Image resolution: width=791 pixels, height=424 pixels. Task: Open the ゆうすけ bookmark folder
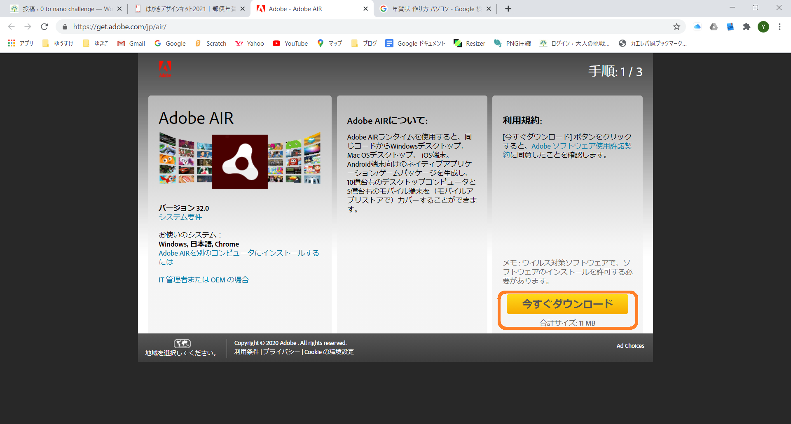pyautogui.click(x=58, y=43)
